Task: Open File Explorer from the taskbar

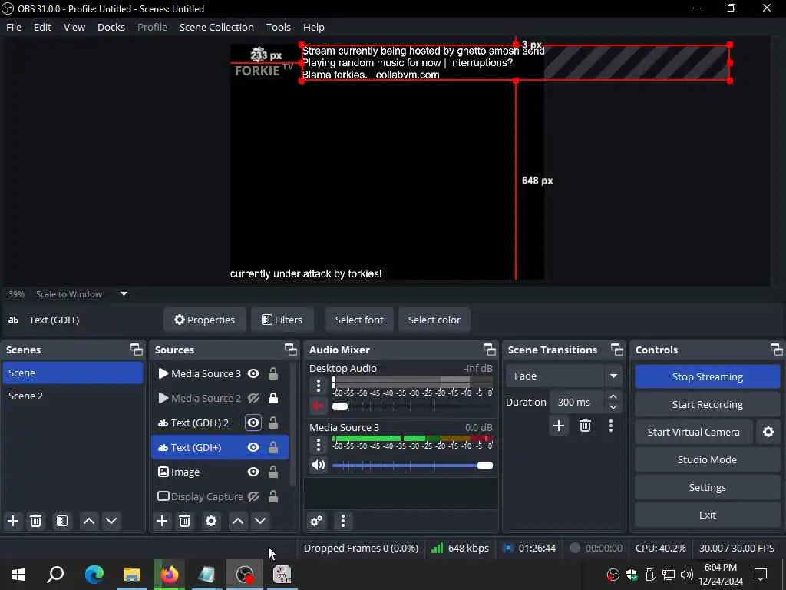Action: [x=132, y=575]
